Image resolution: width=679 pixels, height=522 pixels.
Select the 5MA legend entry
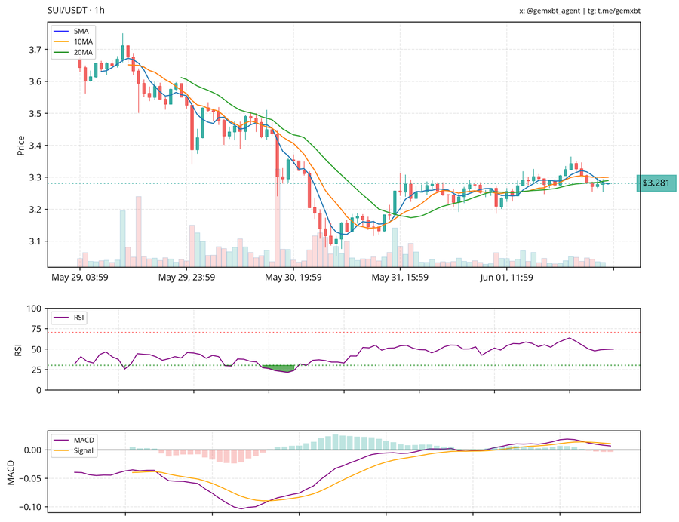click(72, 31)
